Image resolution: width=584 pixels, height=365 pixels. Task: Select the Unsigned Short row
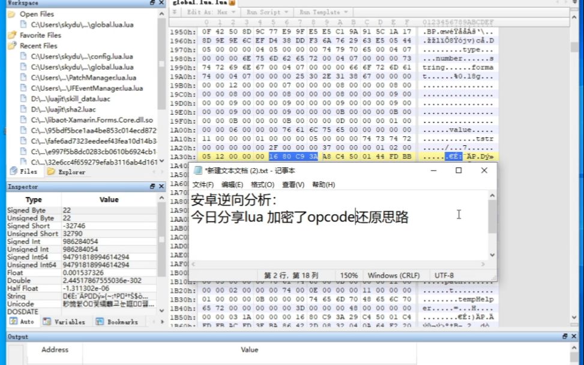pos(82,234)
